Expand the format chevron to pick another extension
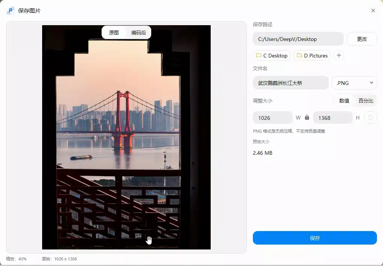This screenshot has height=266, width=383. tap(371, 83)
